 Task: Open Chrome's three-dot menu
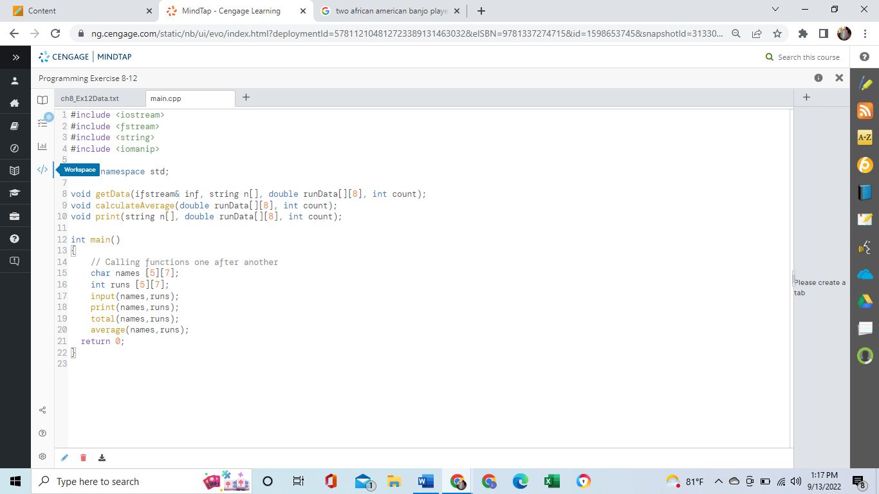865,33
